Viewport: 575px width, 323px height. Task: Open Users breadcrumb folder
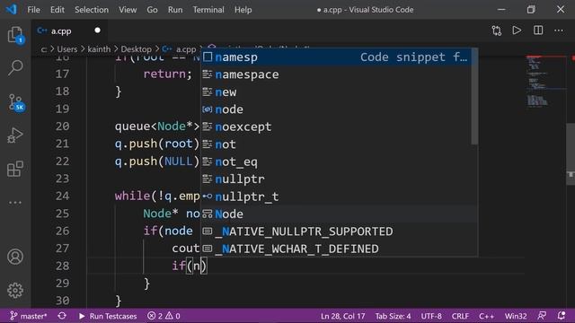click(67, 48)
